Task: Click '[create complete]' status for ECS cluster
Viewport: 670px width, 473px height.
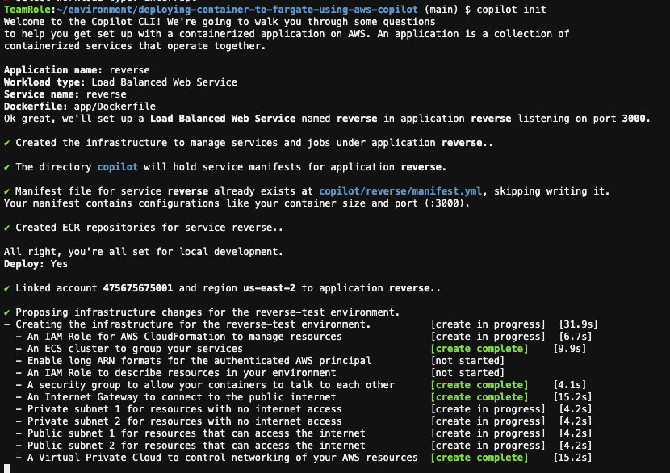Action: click(x=479, y=348)
